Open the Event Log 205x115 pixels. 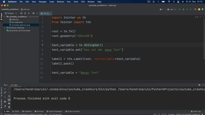(x=196, y=111)
